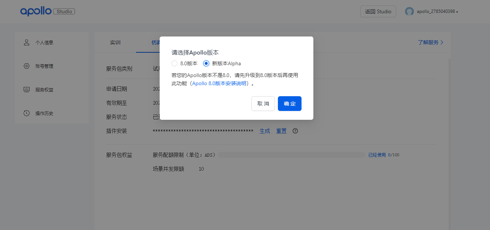
Task: Switch to the 仿真 tab
Action: point(155,42)
